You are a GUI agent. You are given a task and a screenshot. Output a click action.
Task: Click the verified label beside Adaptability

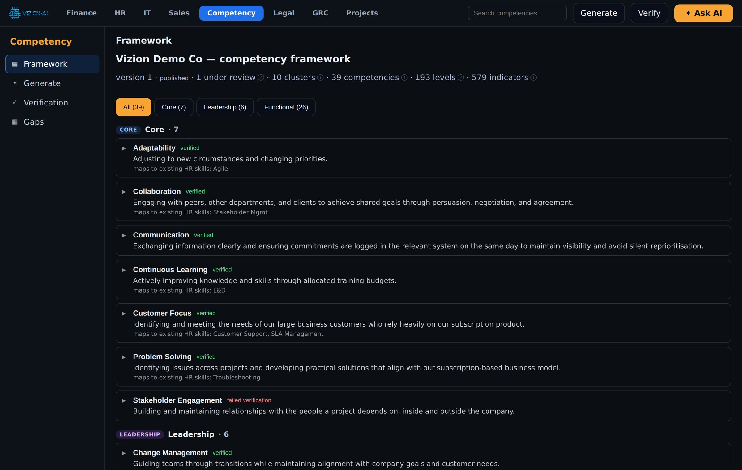[x=190, y=148]
